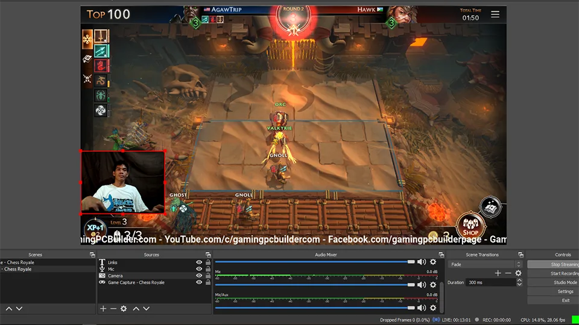Lock Game Capture - Chess Royale source
Viewport: 579px width, 325px height.
coord(208,282)
